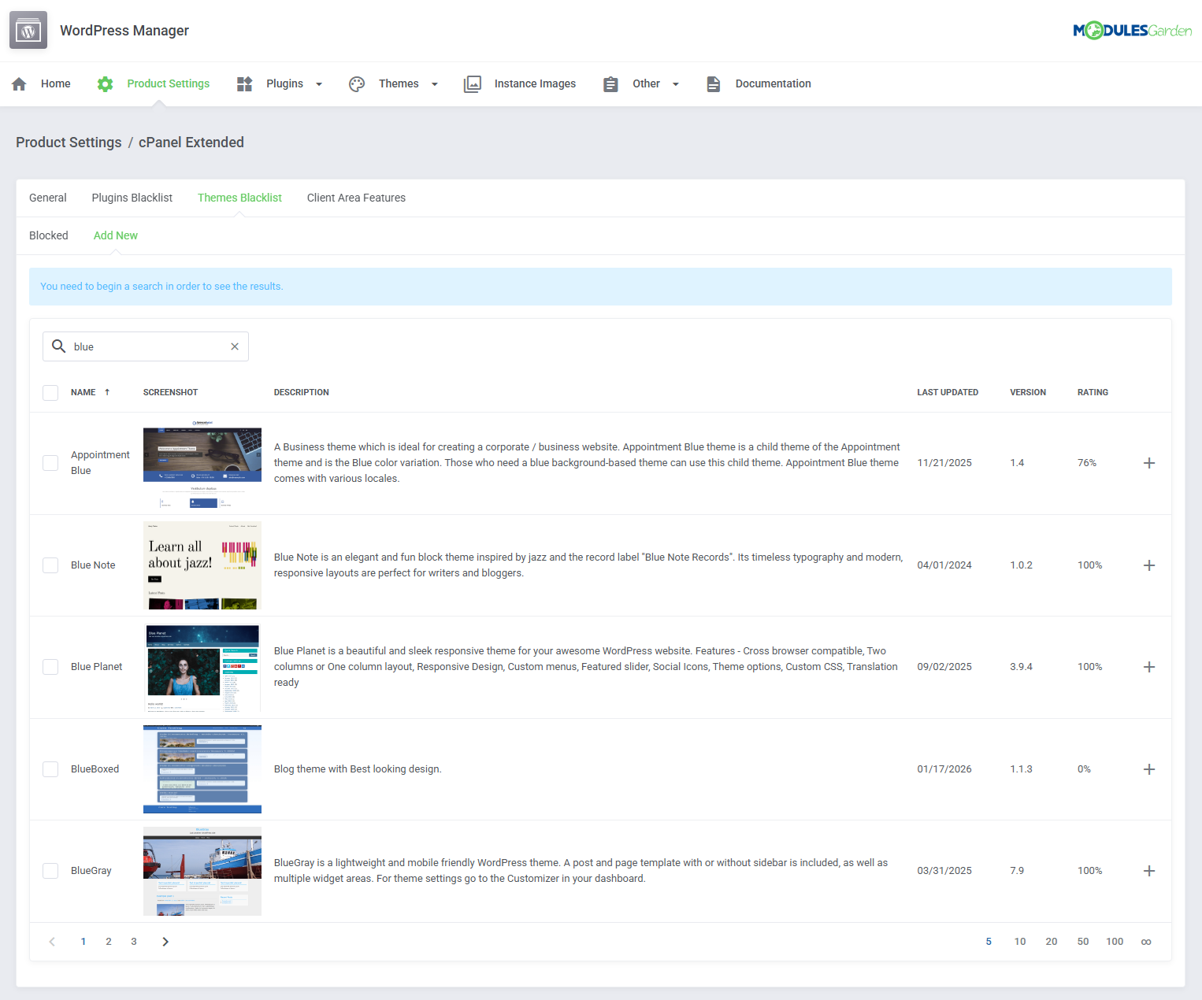
Task: Switch to the Plugins Blacklist tab
Action: [x=132, y=198]
